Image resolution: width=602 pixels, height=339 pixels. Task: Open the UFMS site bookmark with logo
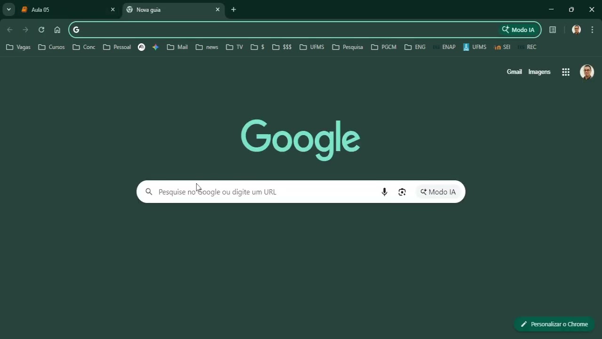pyautogui.click(x=475, y=47)
